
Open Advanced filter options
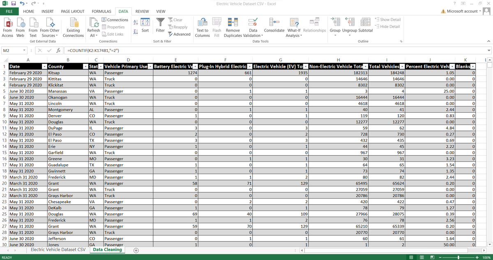(x=179, y=34)
